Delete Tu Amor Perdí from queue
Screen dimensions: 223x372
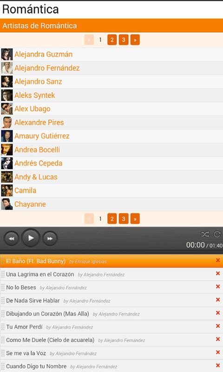[x=218, y=326]
